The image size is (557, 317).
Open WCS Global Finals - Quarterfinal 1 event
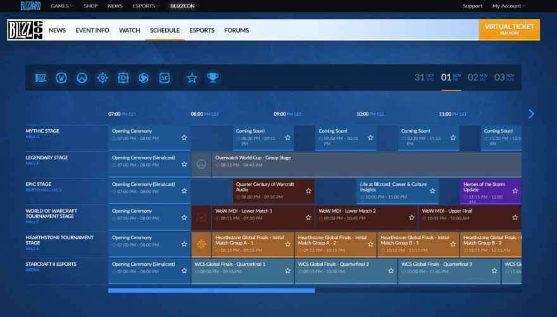(242, 271)
